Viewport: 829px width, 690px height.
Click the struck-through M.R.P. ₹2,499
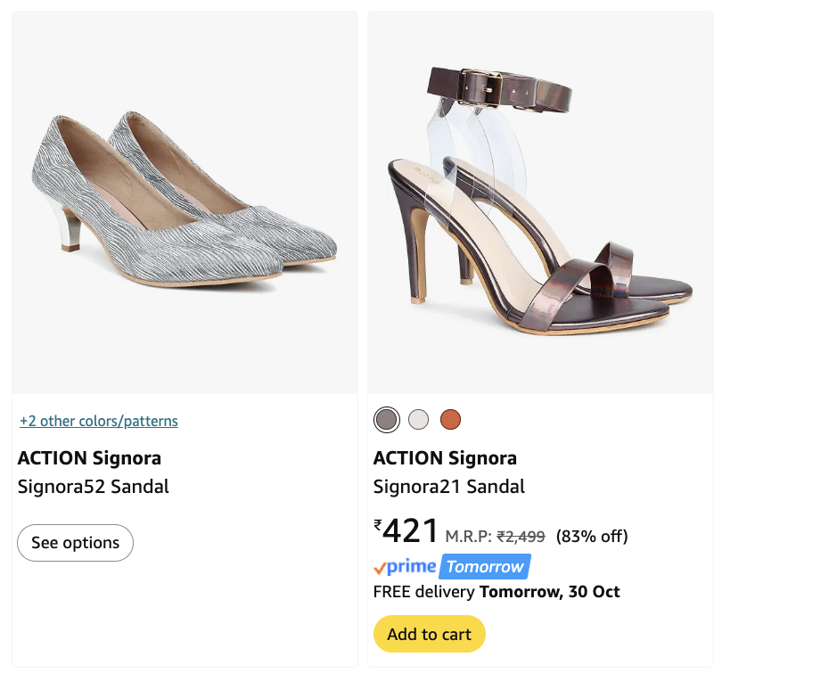coord(521,537)
